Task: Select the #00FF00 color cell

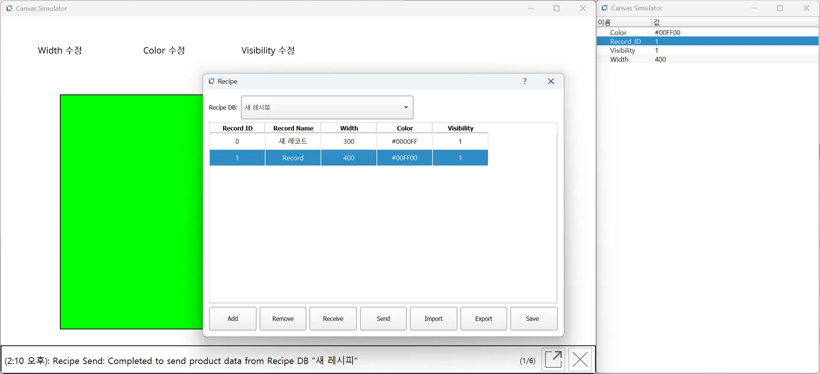Action: [404, 158]
